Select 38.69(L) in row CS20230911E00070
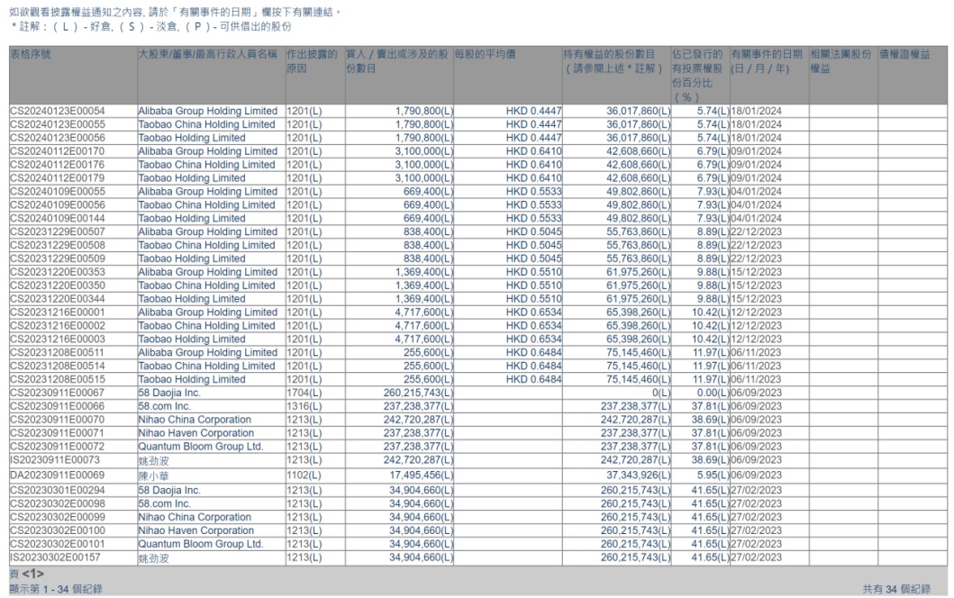The width and height of the screenshot is (954, 598). (711, 419)
